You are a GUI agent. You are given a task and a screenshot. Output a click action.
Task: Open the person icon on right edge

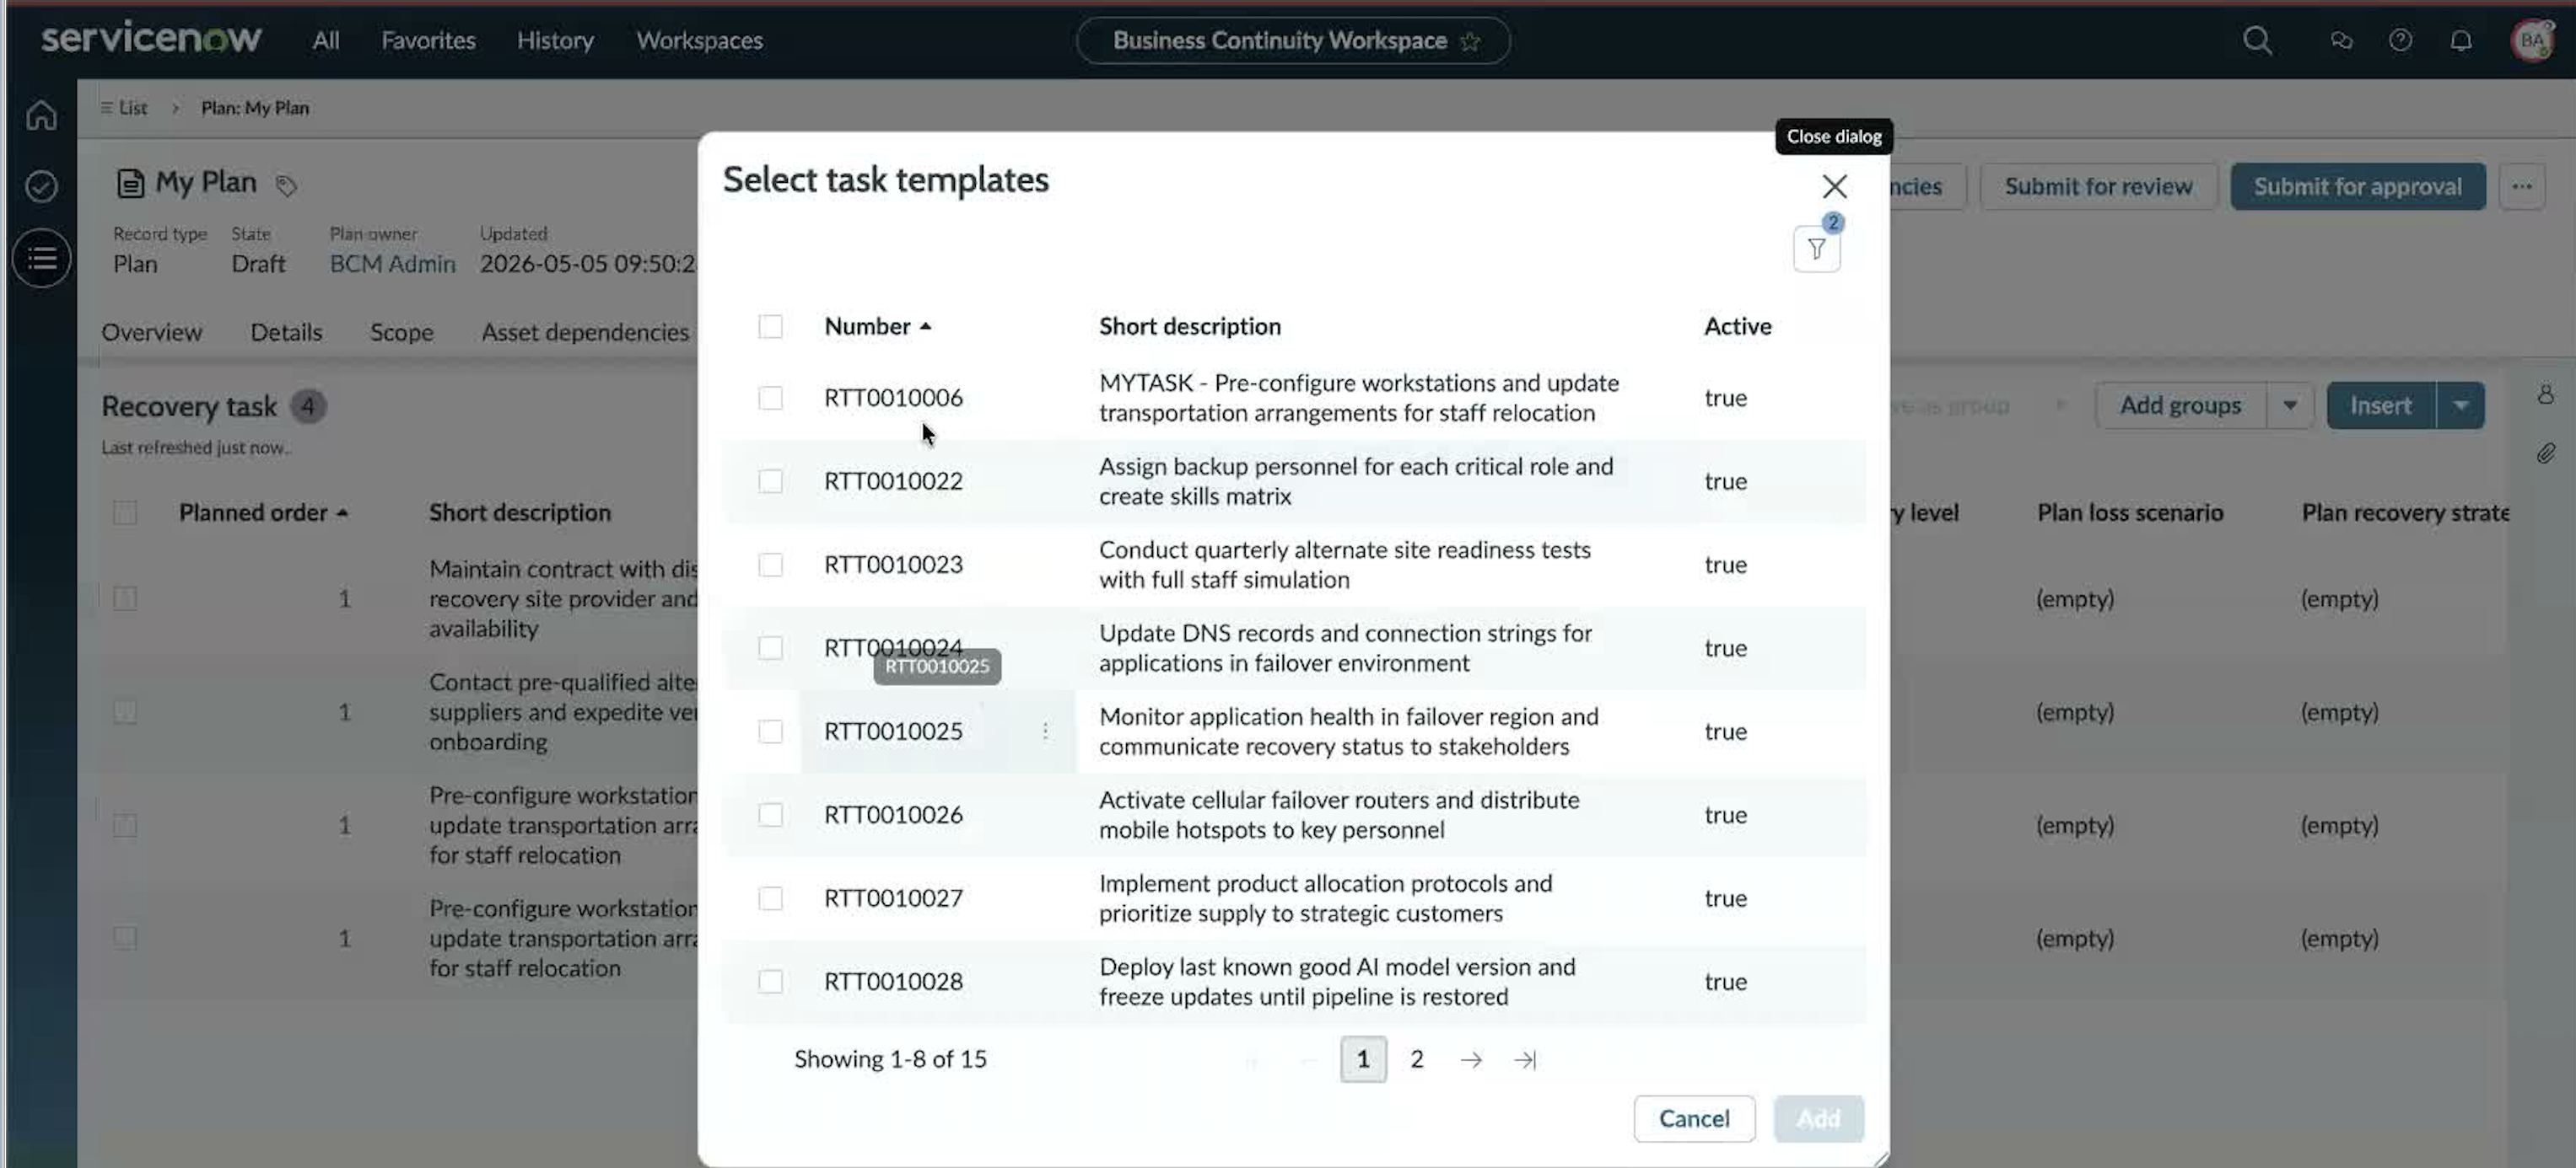click(2546, 394)
